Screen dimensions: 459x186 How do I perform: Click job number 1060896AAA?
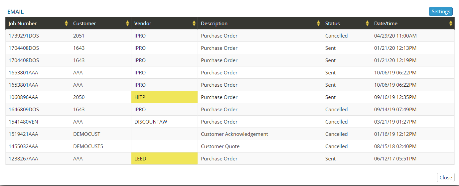click(x=23, y=97)
